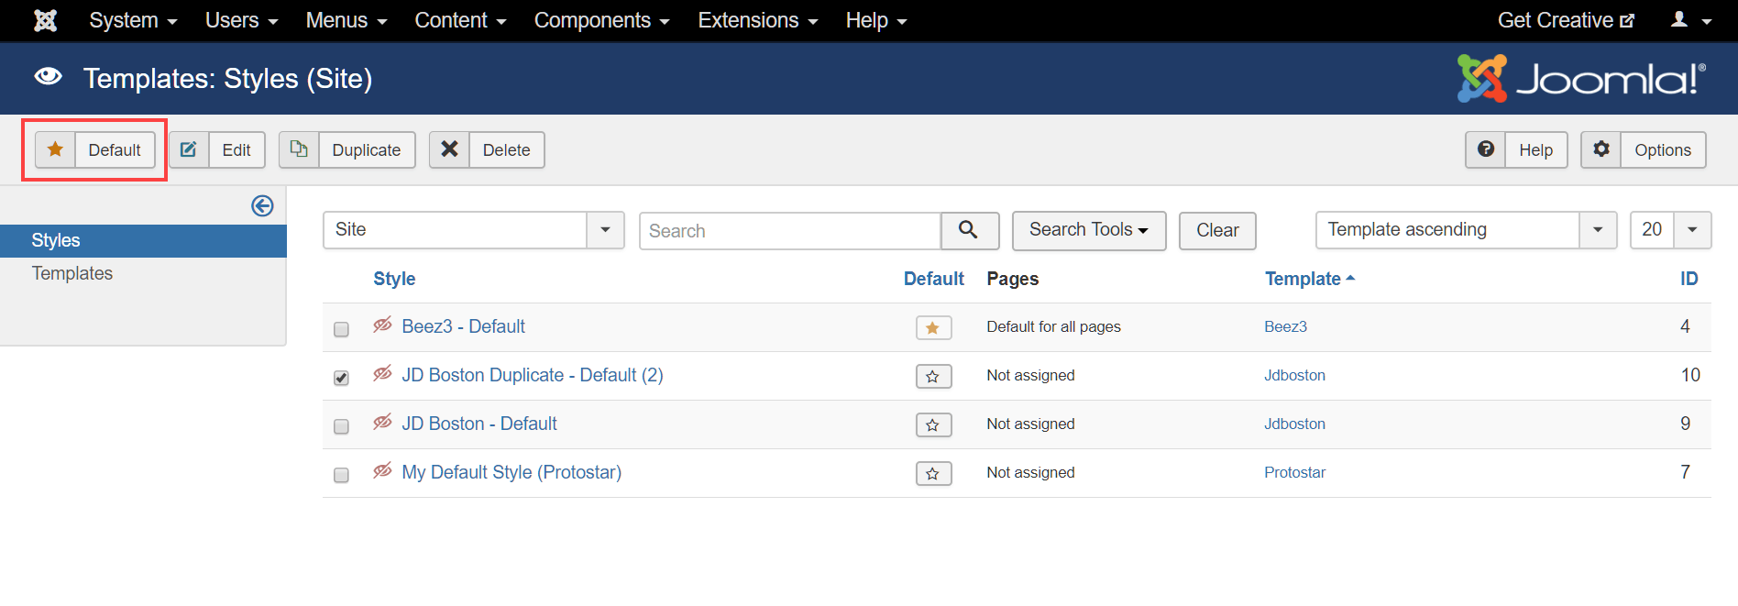This screenshot has width=1738, height=606.
Task: Check the My Default Style (Protostar) checkbox
Action: click(341, 475)
